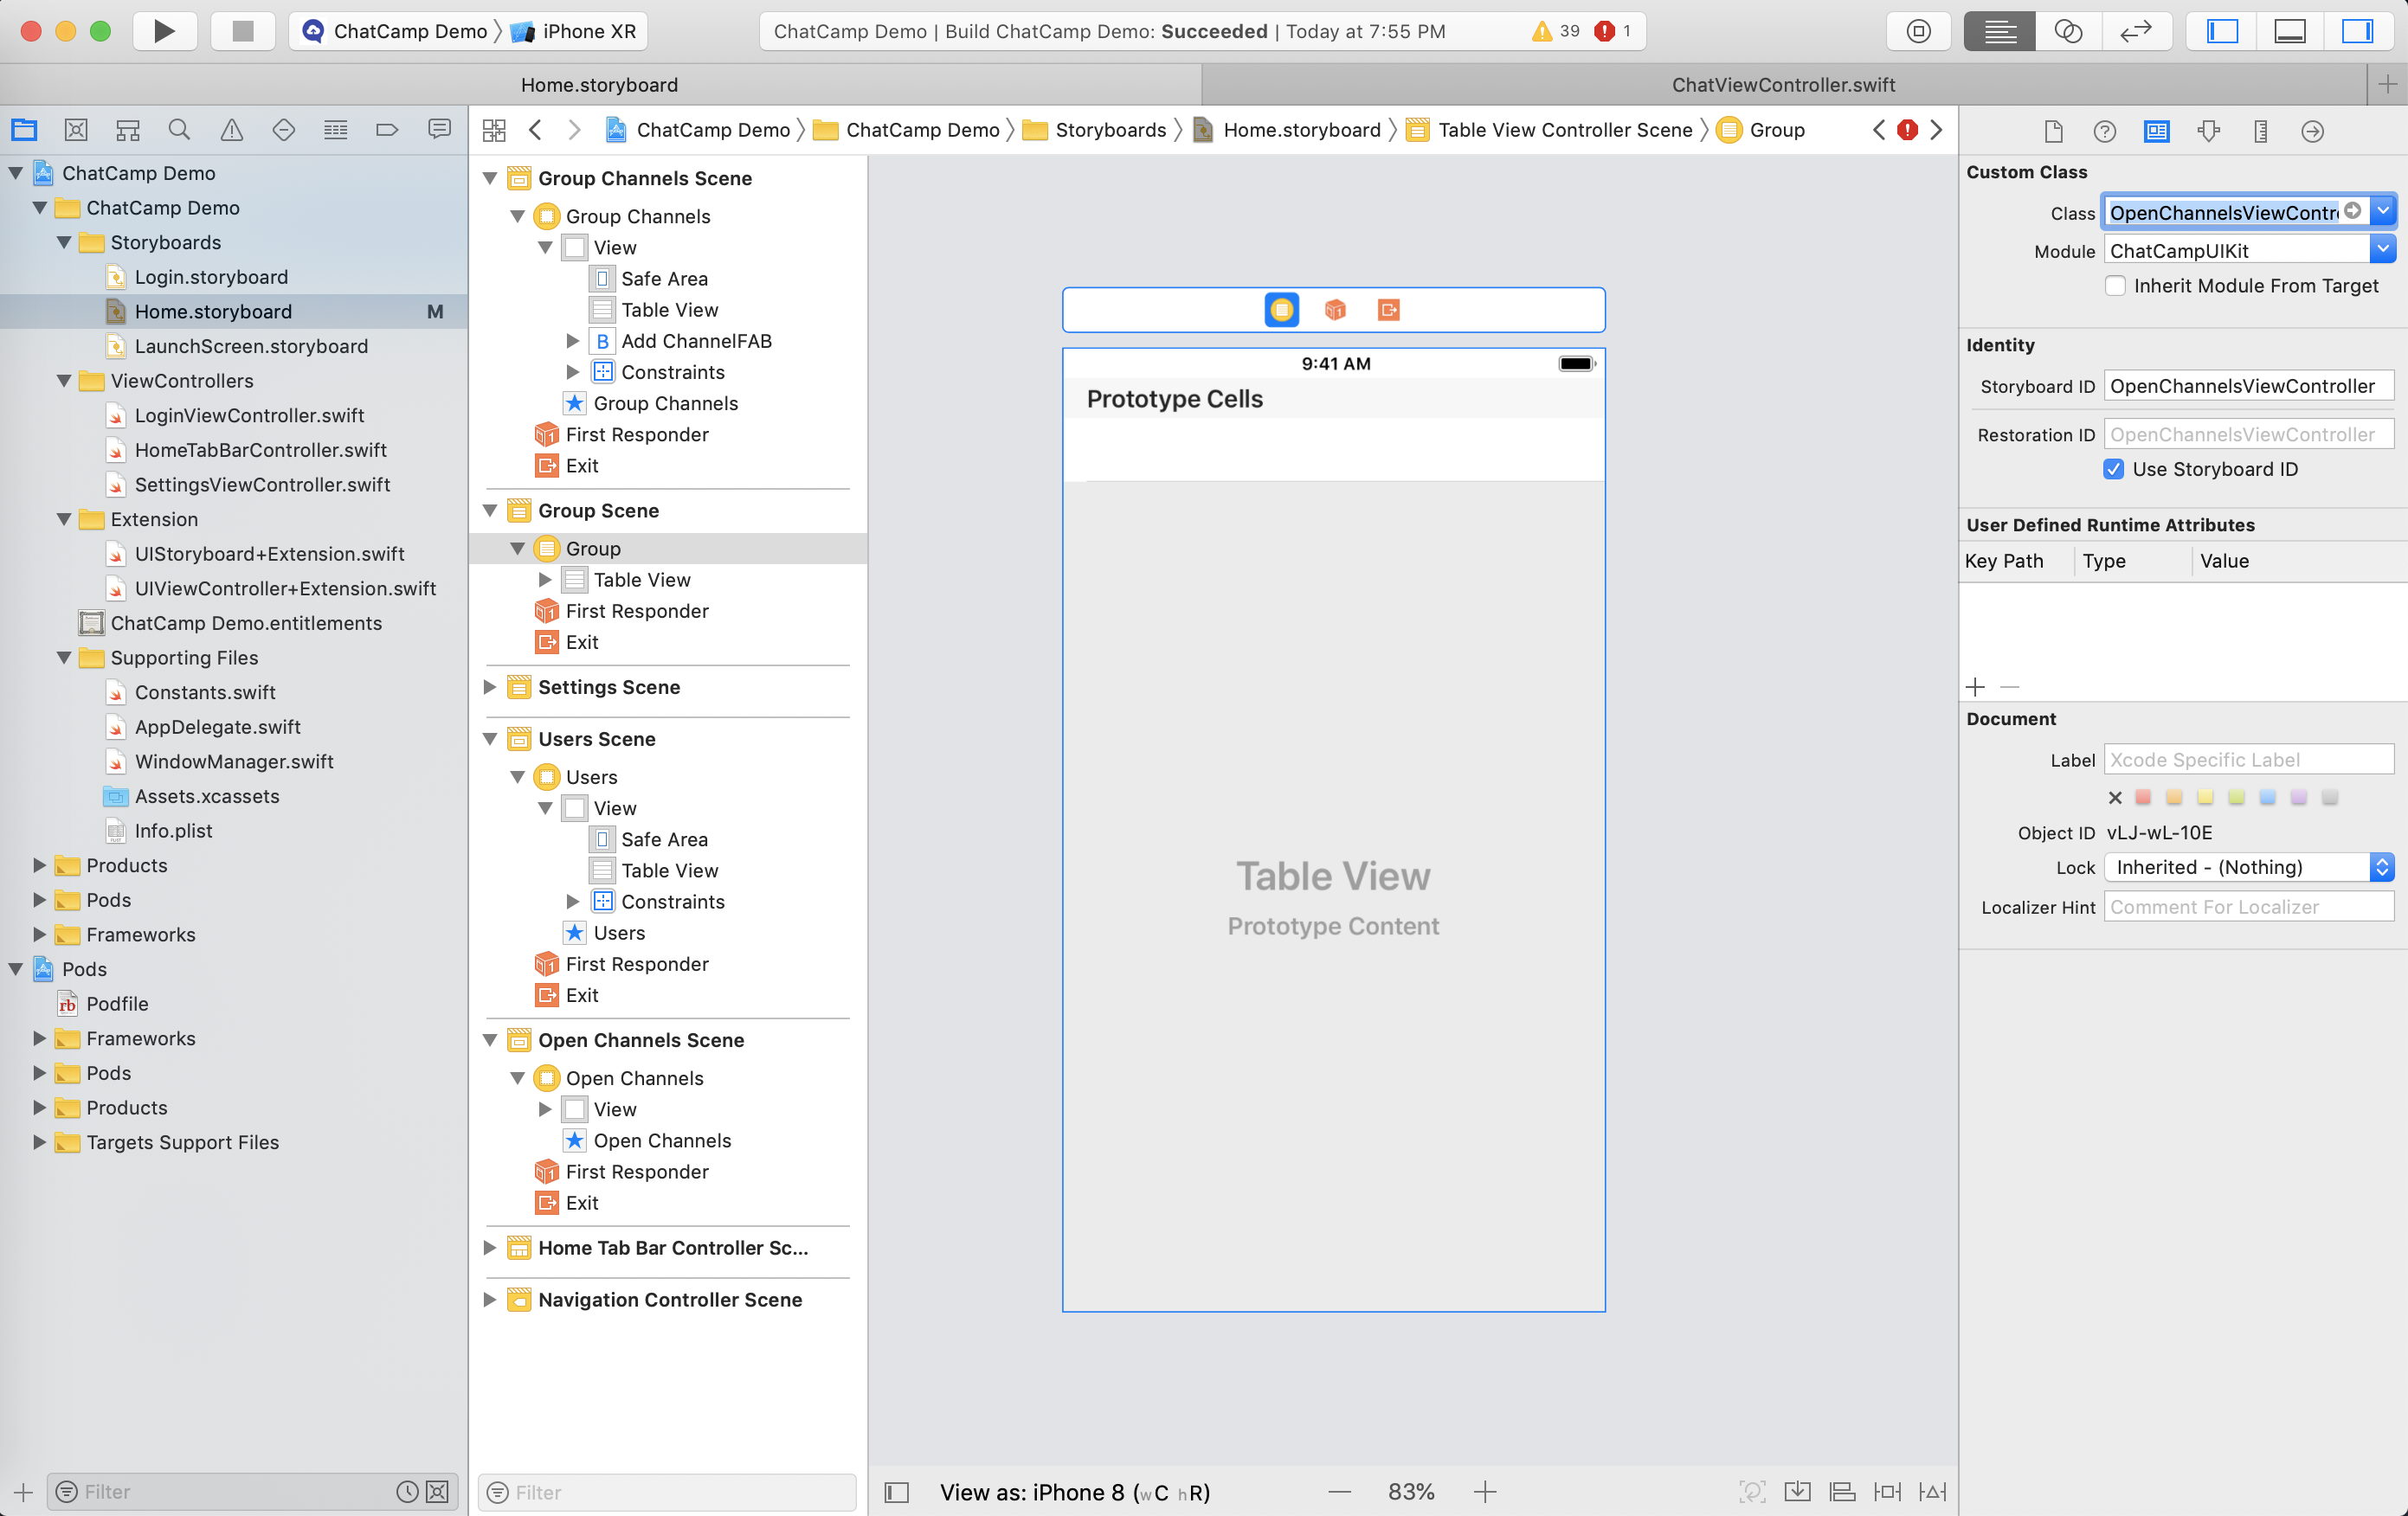This screenshot has width=2408, height=1516.
Task: Open related items grid menu
Action: pos(494,130)
